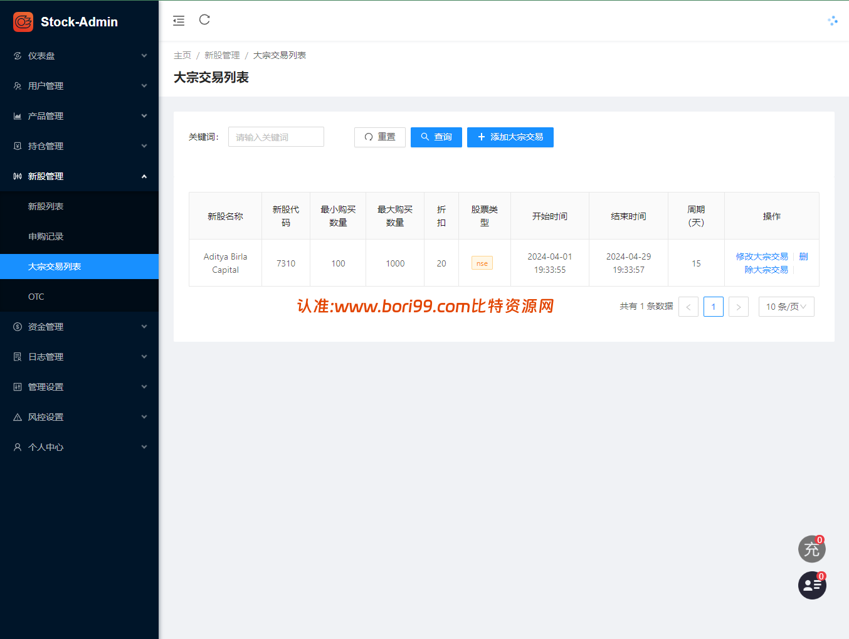The height and width of the screenshot is (639, 849).
Task: Expand the 仪表盘 sidebar menu
Action: click(x=79, y=56)
